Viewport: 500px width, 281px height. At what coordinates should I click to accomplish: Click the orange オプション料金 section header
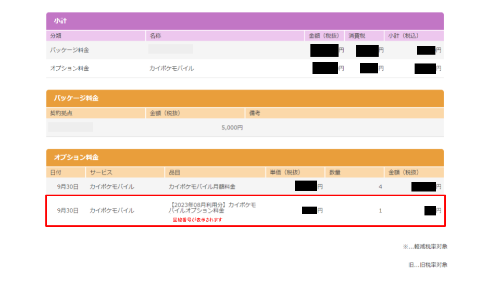point(245,157)
